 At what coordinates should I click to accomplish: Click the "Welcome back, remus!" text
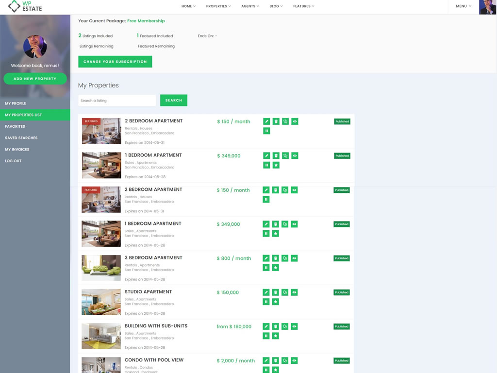click(x=35, y=66)
